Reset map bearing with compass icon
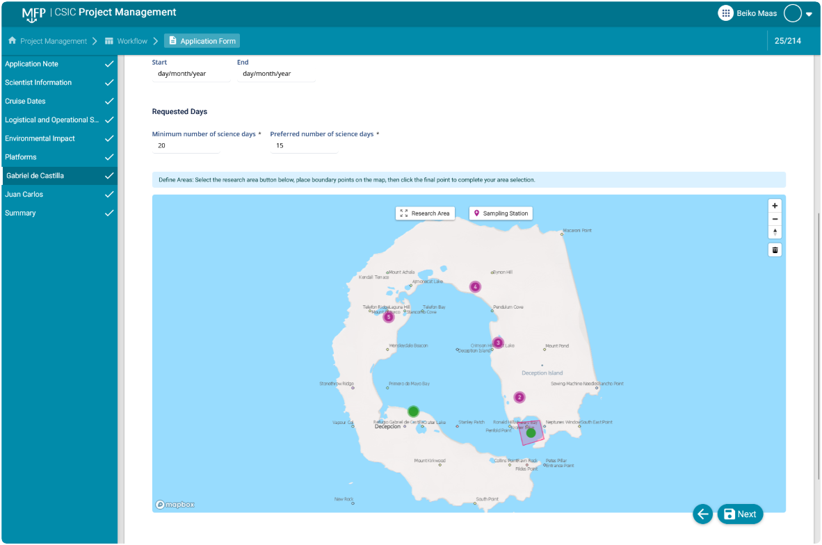The width and height of the screenshot is (822, 545). point(775,232)
